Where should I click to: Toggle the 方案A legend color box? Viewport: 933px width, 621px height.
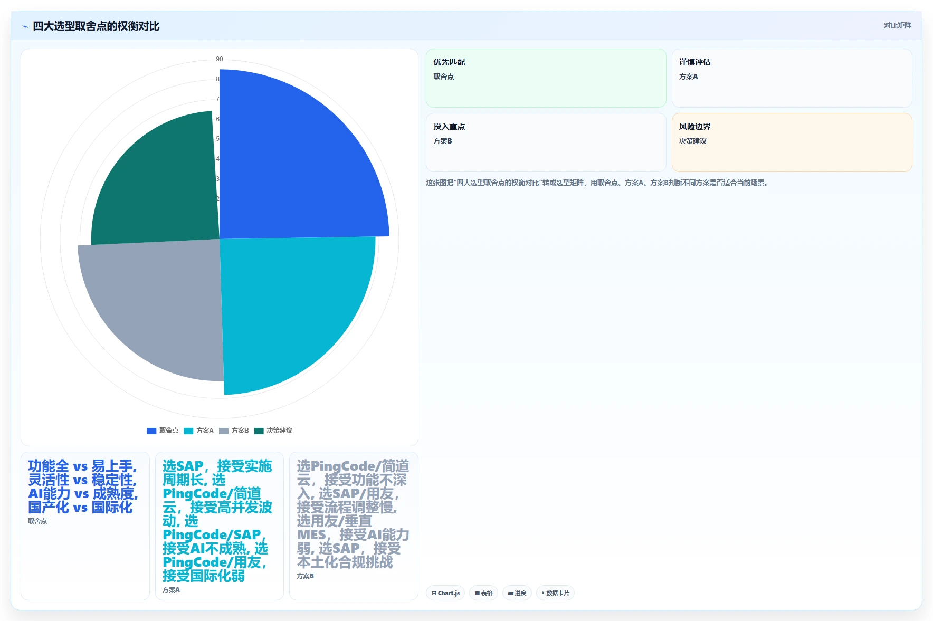pos(188,431)
